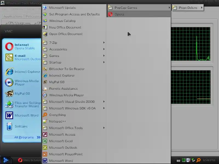Open Remote Assistance

pos(74,89)
